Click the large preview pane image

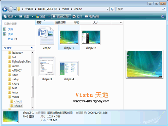(144, 64)
